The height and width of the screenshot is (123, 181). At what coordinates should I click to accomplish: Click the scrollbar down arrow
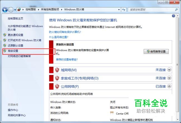point(177,120)
